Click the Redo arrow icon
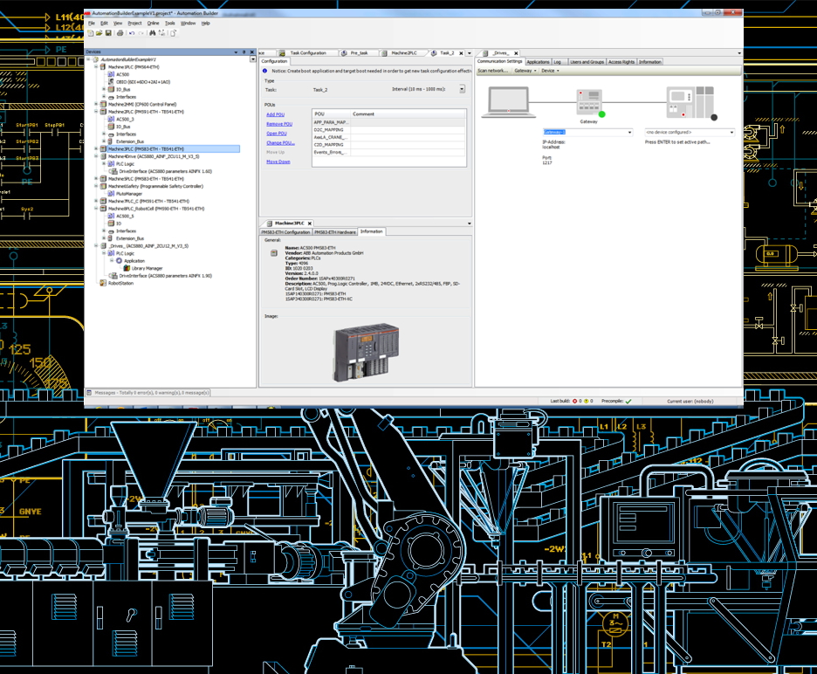817x674 pixels. coord(141,33)
